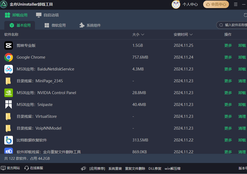
Task: Click the 313.5MB size value
Action: pos(140,140)
